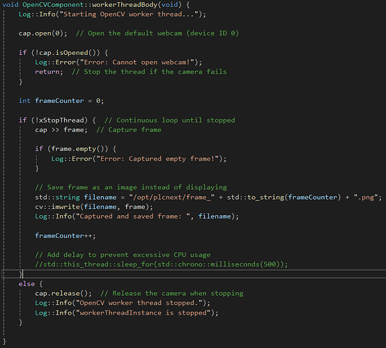Click the cv::imwrite call

pos(94,207)
